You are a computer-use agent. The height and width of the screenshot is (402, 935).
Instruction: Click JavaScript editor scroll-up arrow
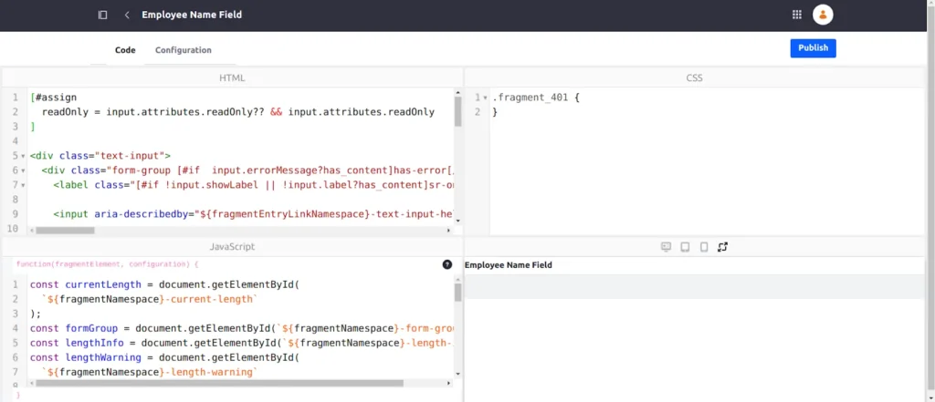pyautogui.click(x=458, y=279)
